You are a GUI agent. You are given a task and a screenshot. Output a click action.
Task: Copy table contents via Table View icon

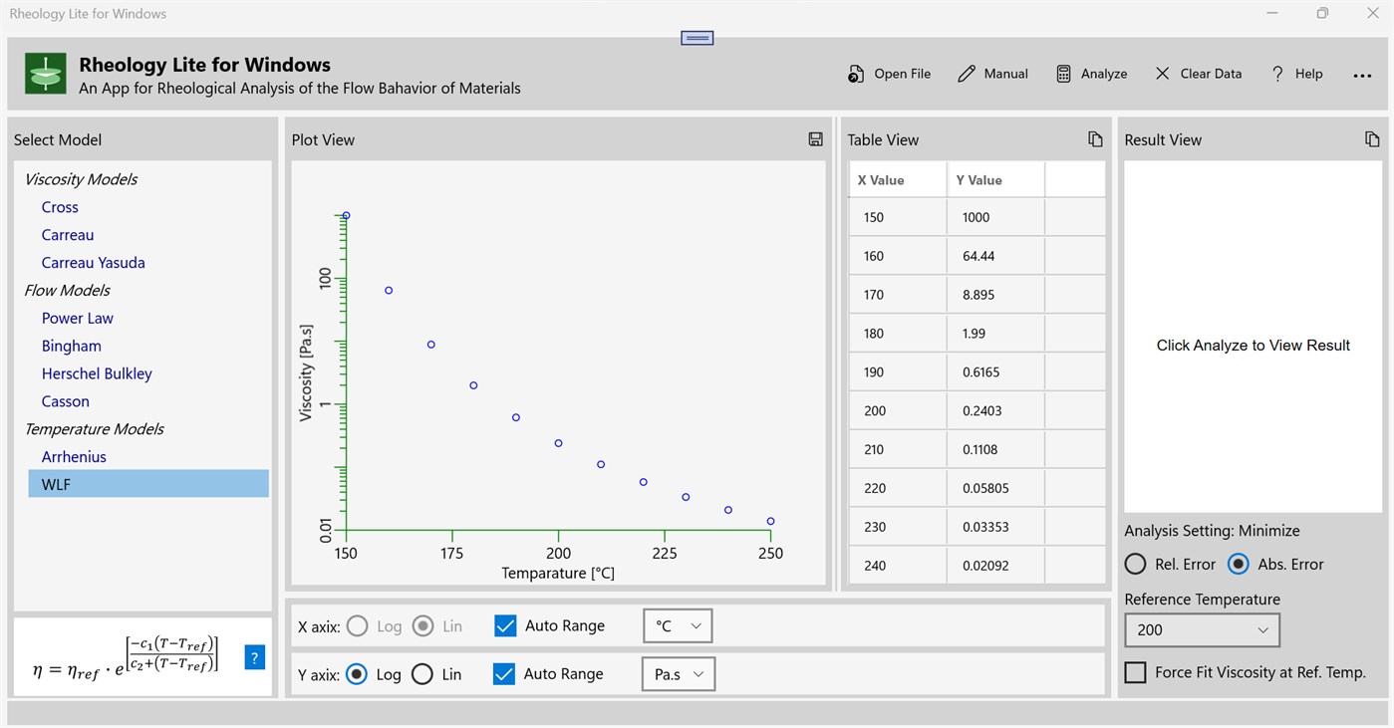click(1095, 139)
